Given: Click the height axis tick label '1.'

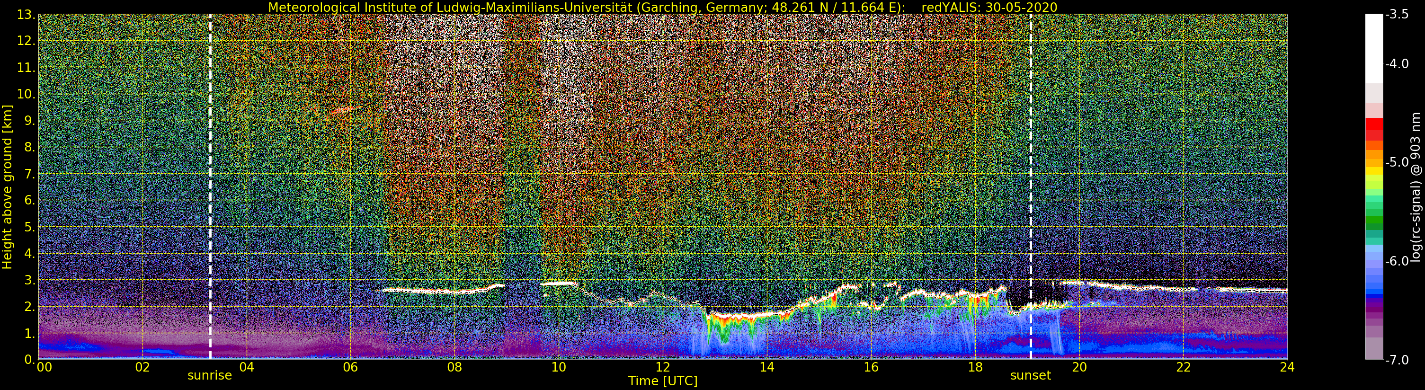Looking at the screenshot, I should (30, 334).
